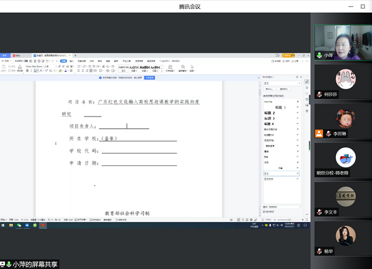Adjust the zoom slider in status bar

click(x=289, y=219)
